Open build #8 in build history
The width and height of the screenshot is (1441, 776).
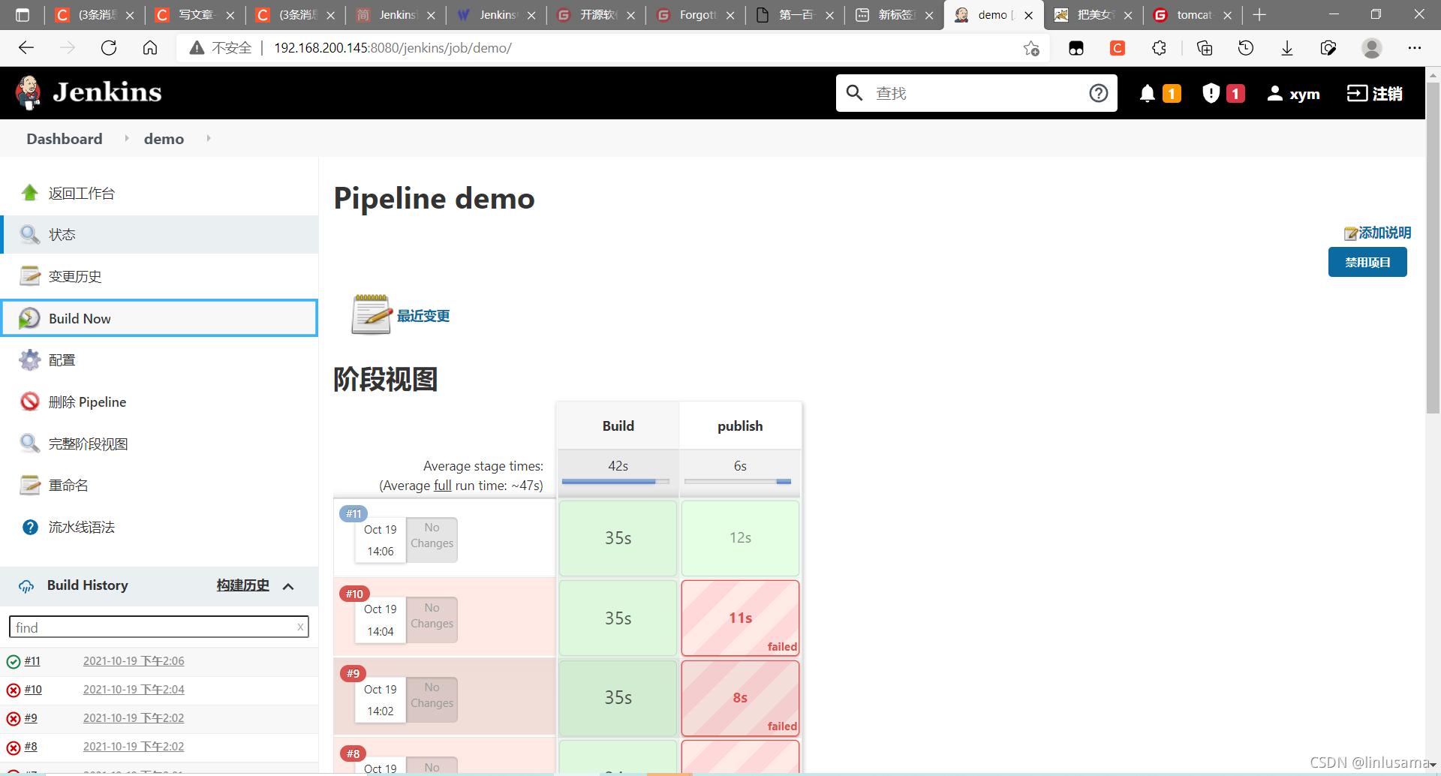coord(31,747)
